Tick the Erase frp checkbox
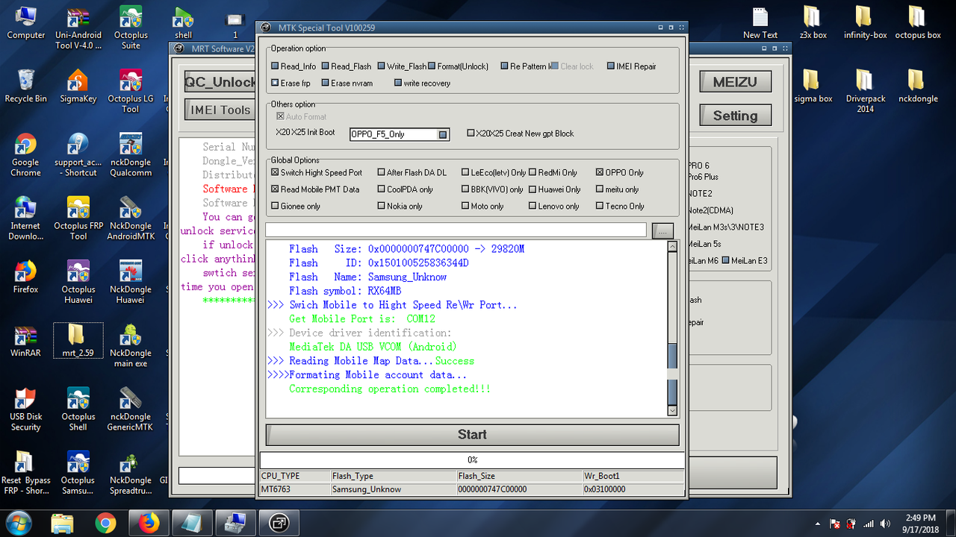956x537 pixels. (276, 84)
